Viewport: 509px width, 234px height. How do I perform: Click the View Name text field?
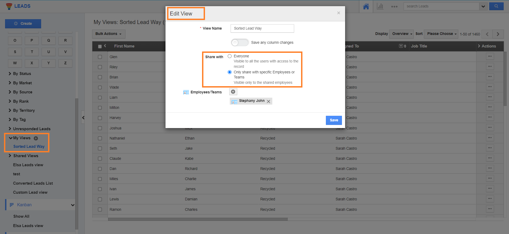click(x=262, y=29)
